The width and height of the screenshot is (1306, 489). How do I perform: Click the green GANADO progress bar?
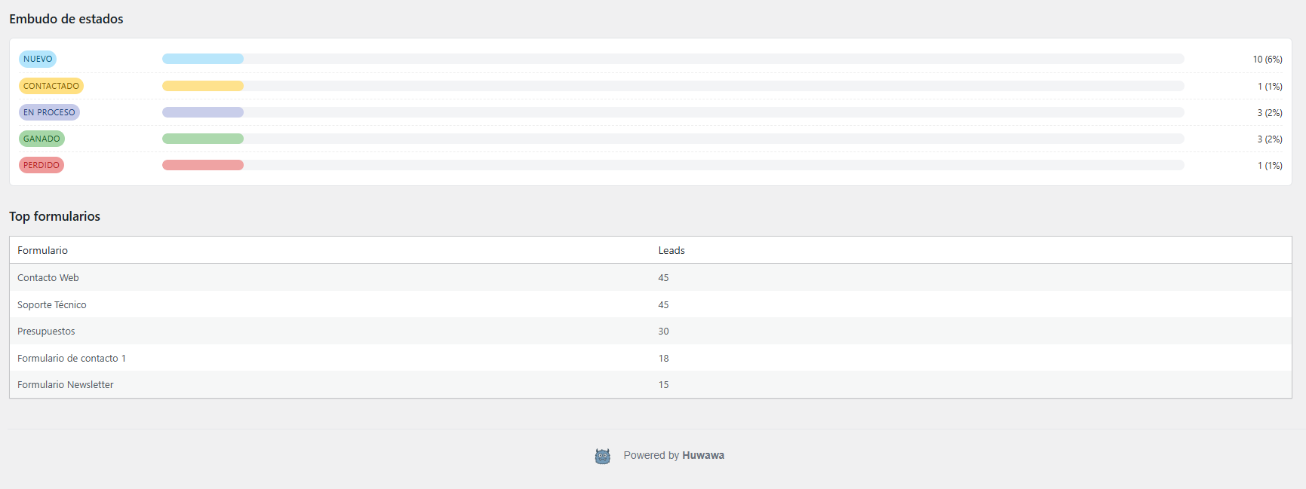pos(202,138)
